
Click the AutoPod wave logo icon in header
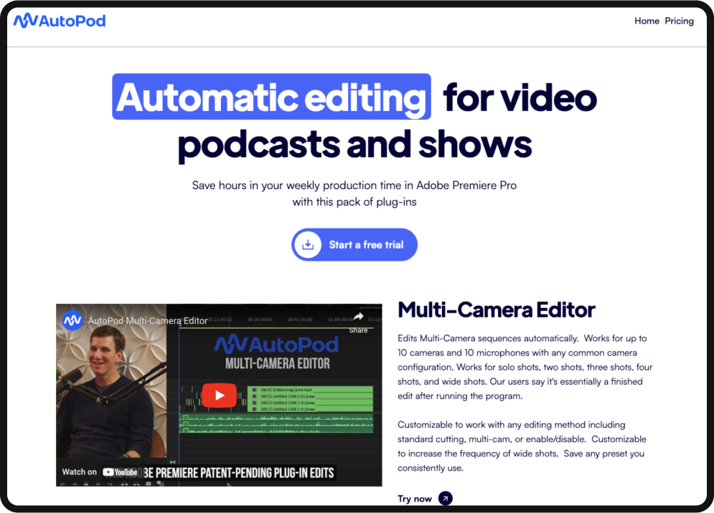click(27, 21)
